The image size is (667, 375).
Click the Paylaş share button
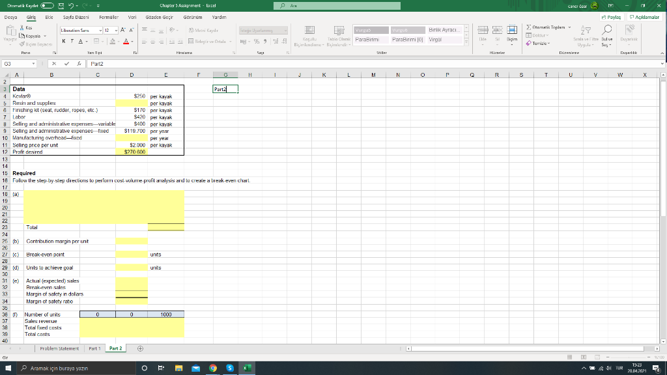[612, 17]
